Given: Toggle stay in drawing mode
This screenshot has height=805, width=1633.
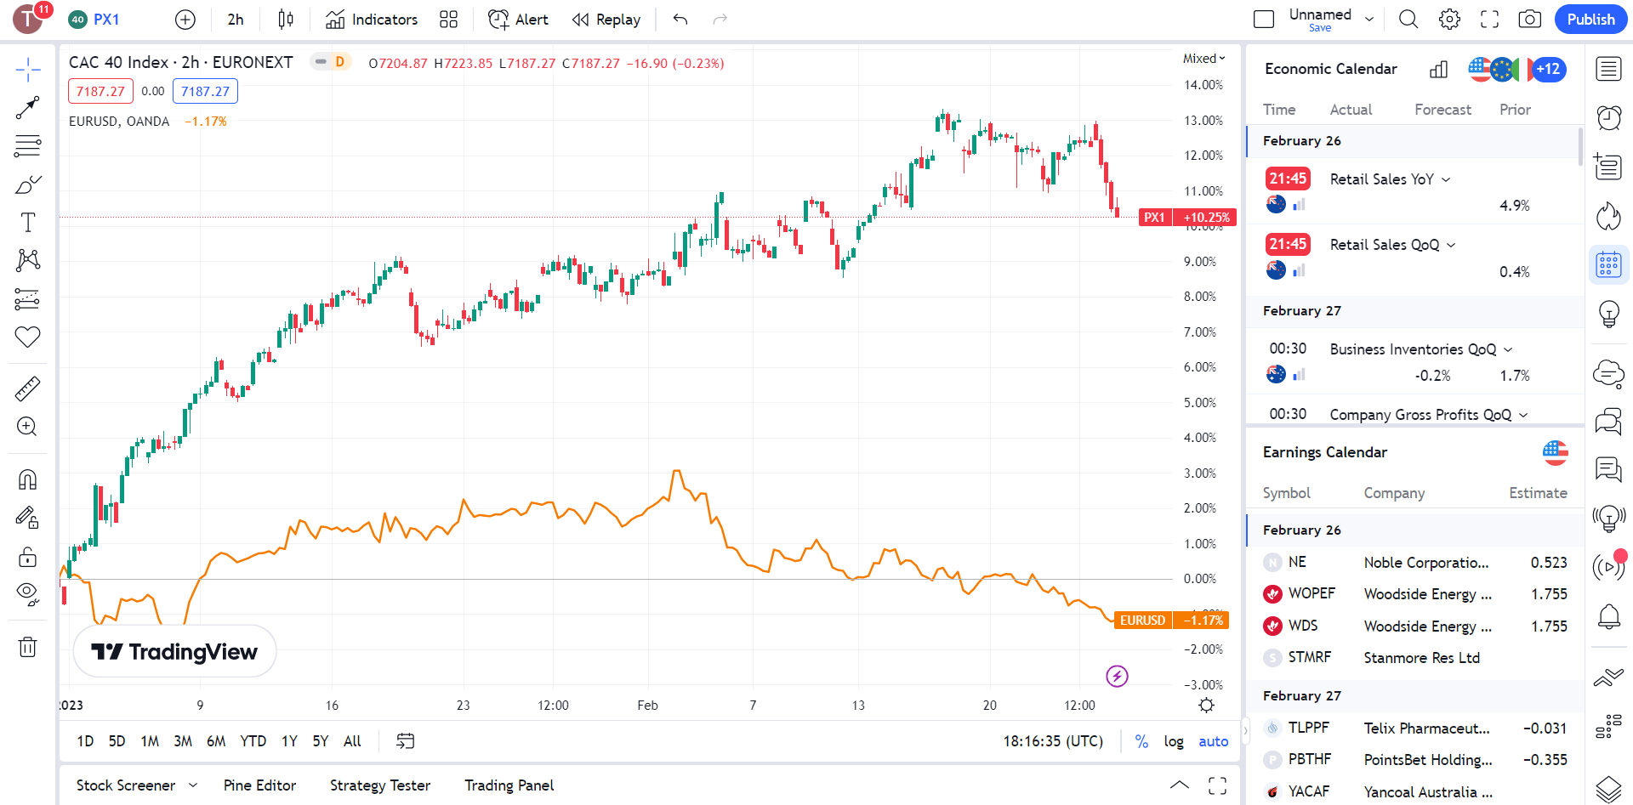Looking at the screenshot, I should pyautogui.click(x=28, y=518).
